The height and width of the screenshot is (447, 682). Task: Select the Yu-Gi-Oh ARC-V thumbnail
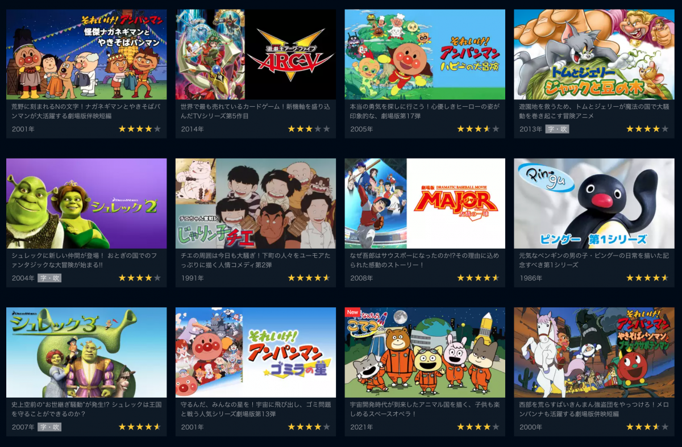point(256,55)
